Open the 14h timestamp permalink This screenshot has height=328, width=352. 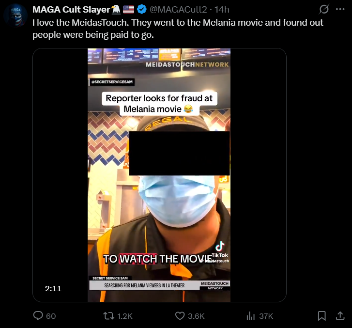(222, 9)
